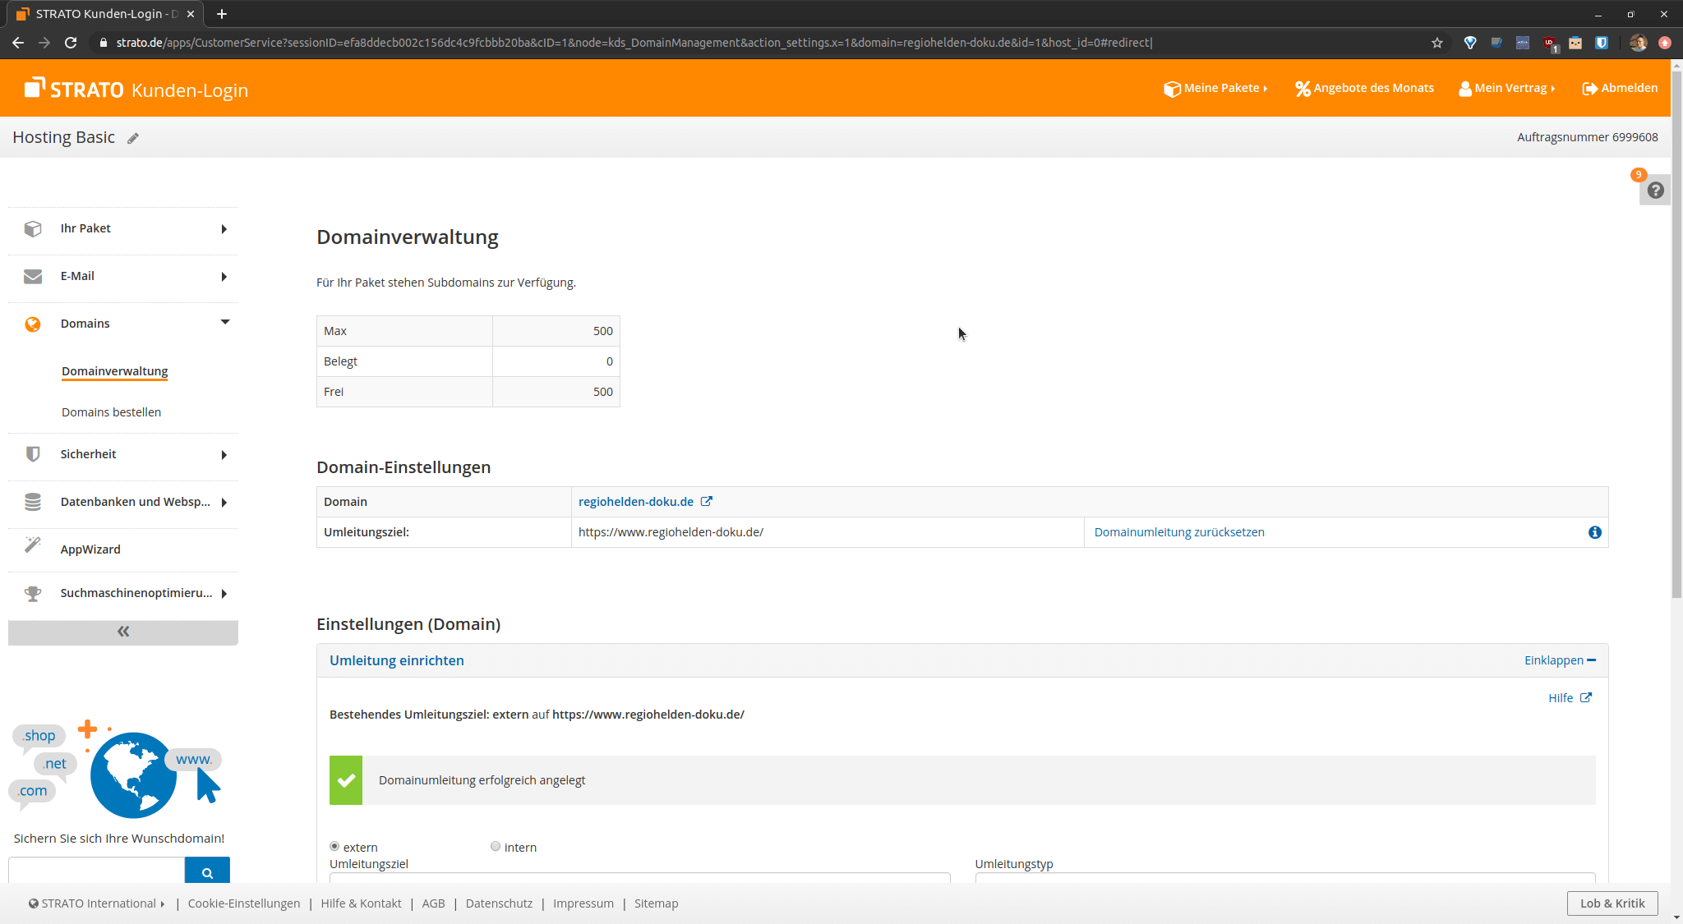The height and width of the screenshot is (924, 1683).
Task: Click the Bitwarden shield extension icon
Action: 1602,43
